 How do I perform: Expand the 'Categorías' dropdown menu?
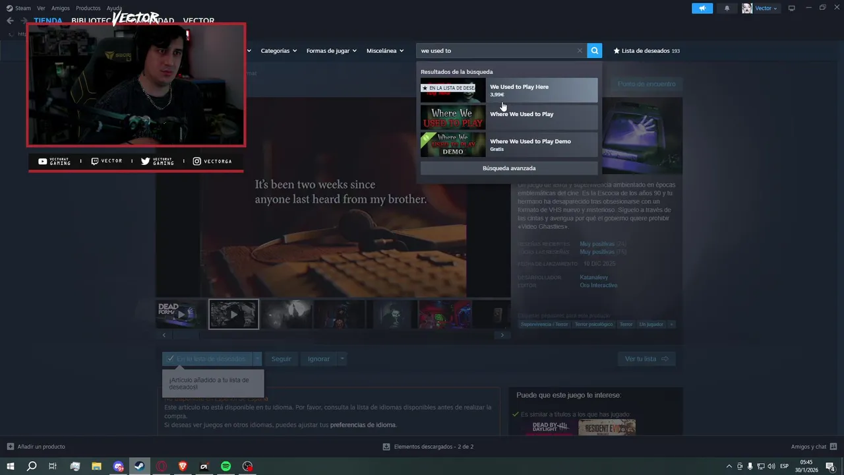coord(278,51)
